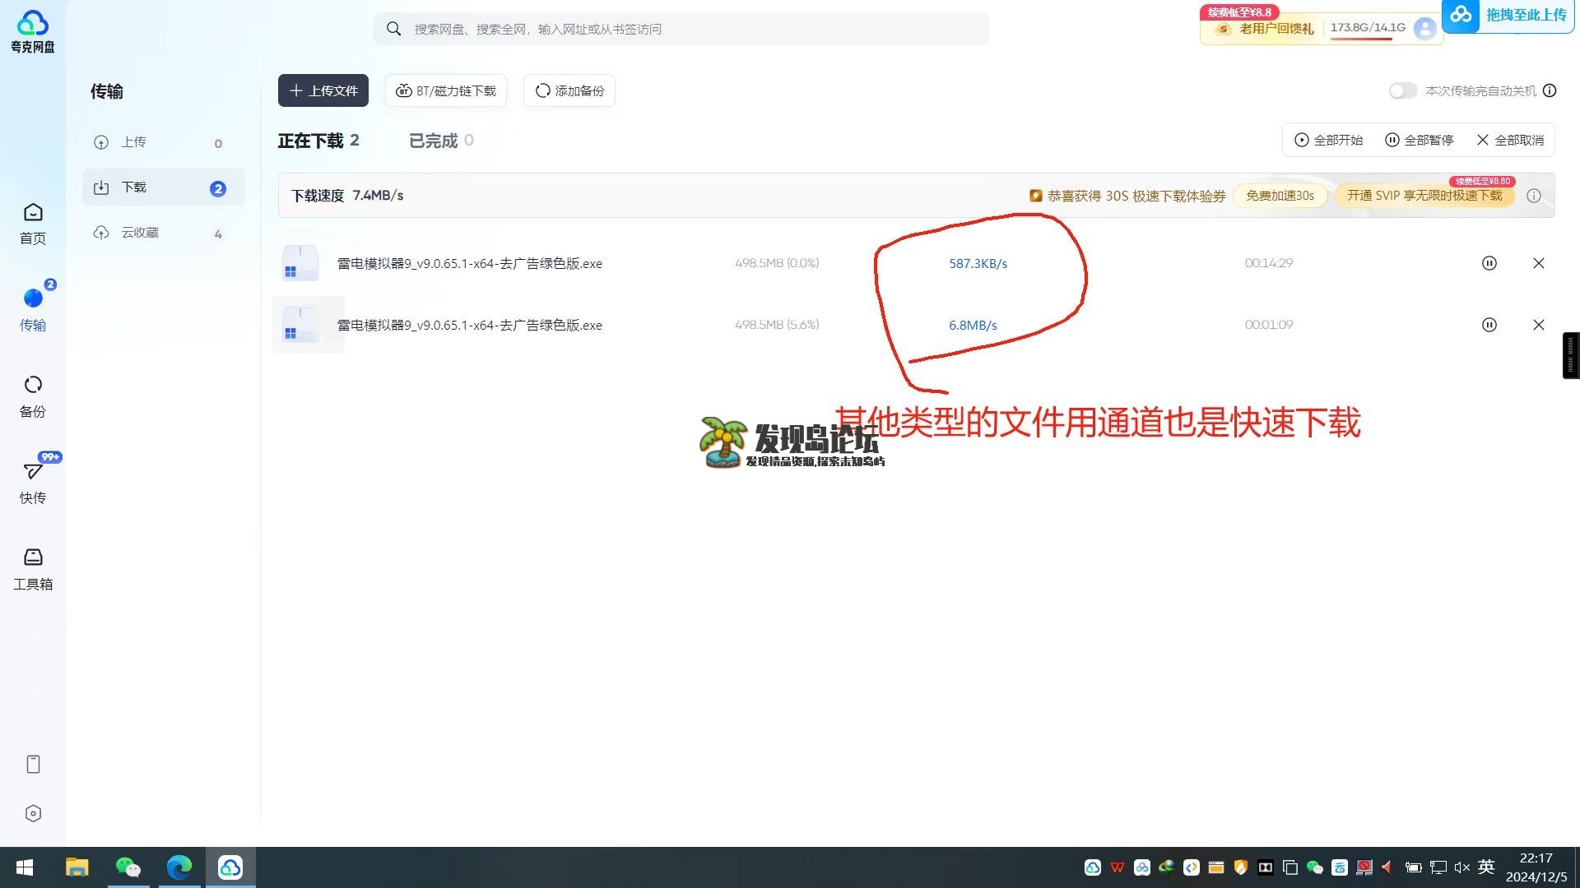Click 全部暂停 to pause all
The image size is (1580, 888).
click(x=1419, y=140)
